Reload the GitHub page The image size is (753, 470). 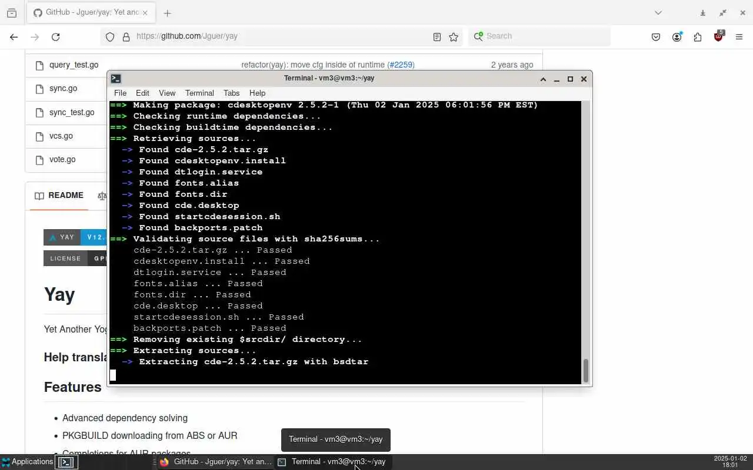(x=55, y=37)
